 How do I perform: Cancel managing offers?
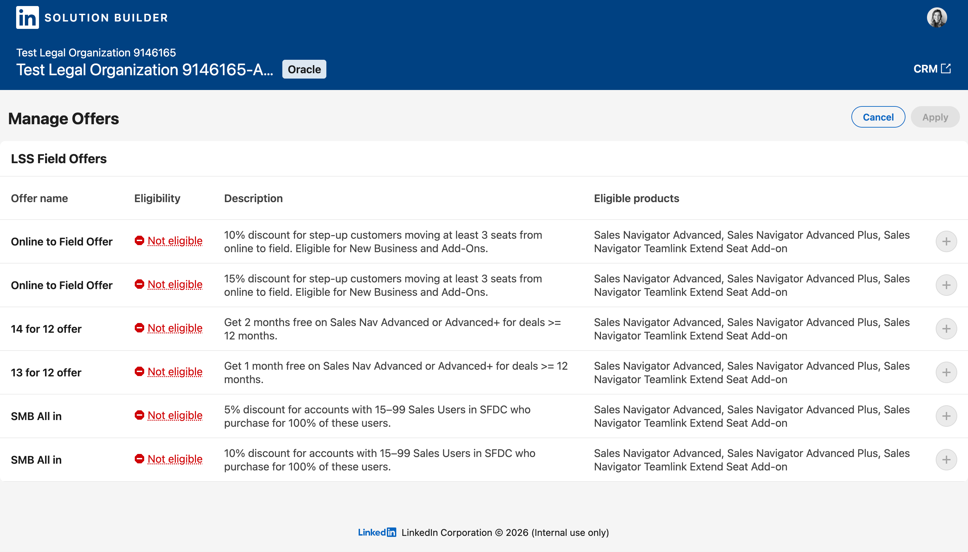pyautogui.click(x=878, y=117)
